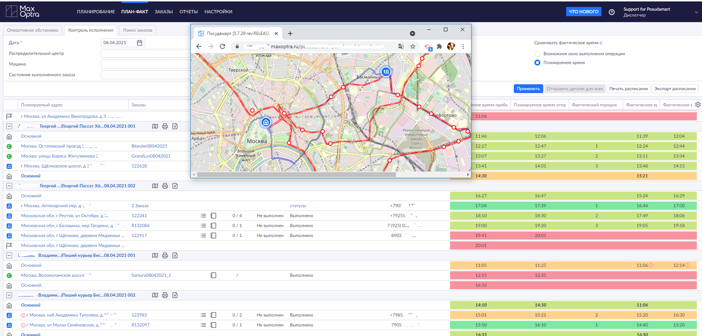Switch to the Поиск заказов tab
The image size is (702, 336).
[x=137, y=30]
